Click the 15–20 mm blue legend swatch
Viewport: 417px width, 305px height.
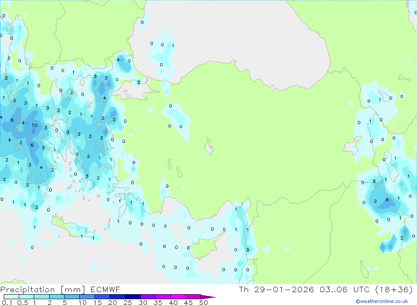(x=103, y=297)
